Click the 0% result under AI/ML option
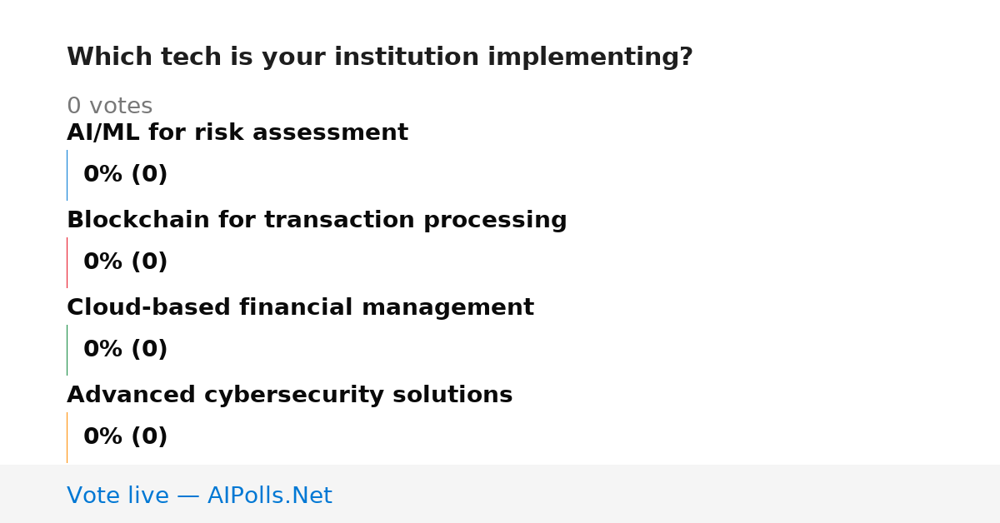 (103, 175)
